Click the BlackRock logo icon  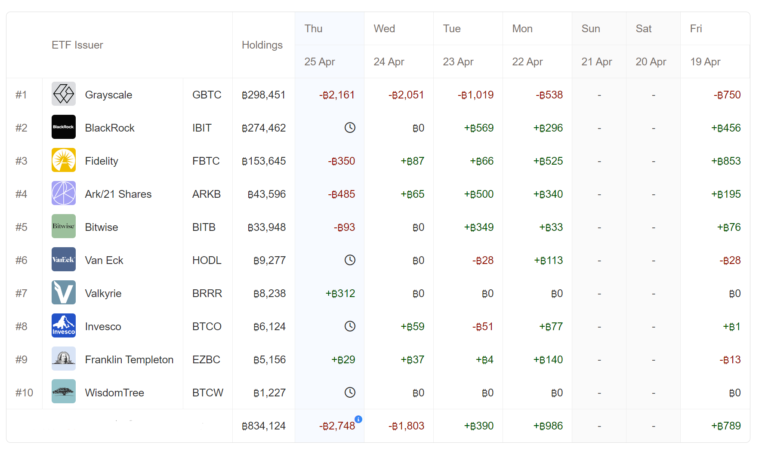pyautogui.click(x=64, y=127)
